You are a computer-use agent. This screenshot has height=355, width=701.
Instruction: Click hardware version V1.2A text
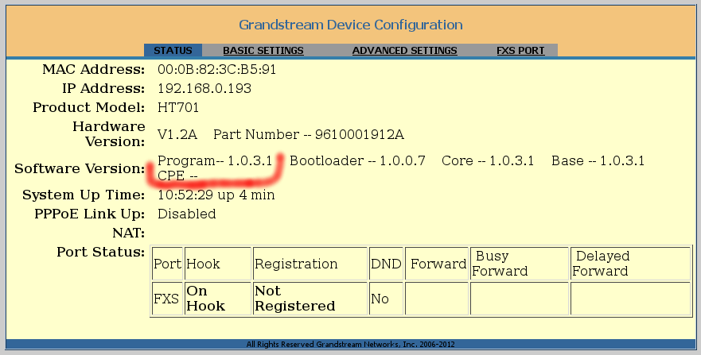[x=177, y=134]
